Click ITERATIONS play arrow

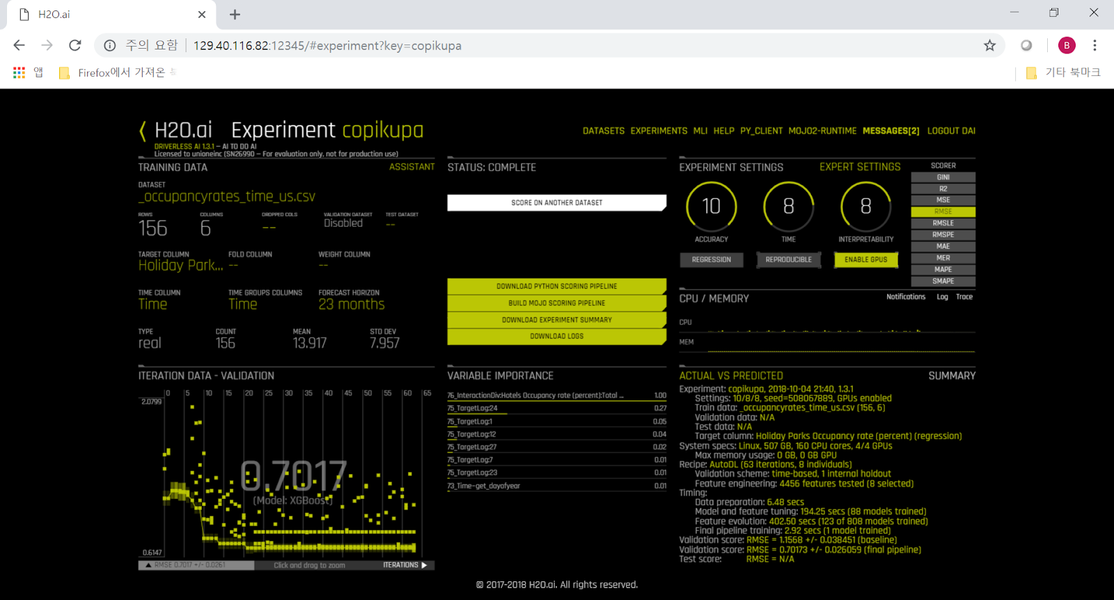pos(424,565)
